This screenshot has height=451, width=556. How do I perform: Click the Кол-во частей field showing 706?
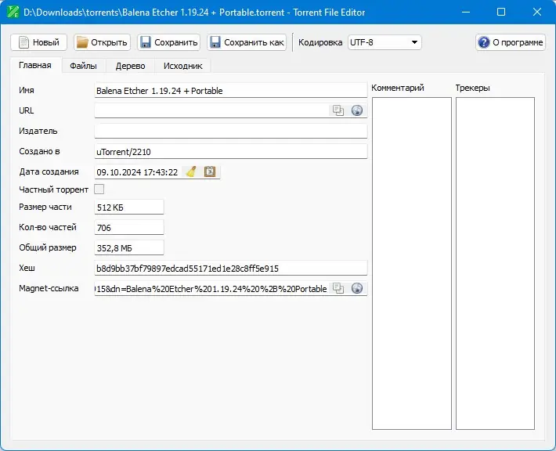click(129, 228)
